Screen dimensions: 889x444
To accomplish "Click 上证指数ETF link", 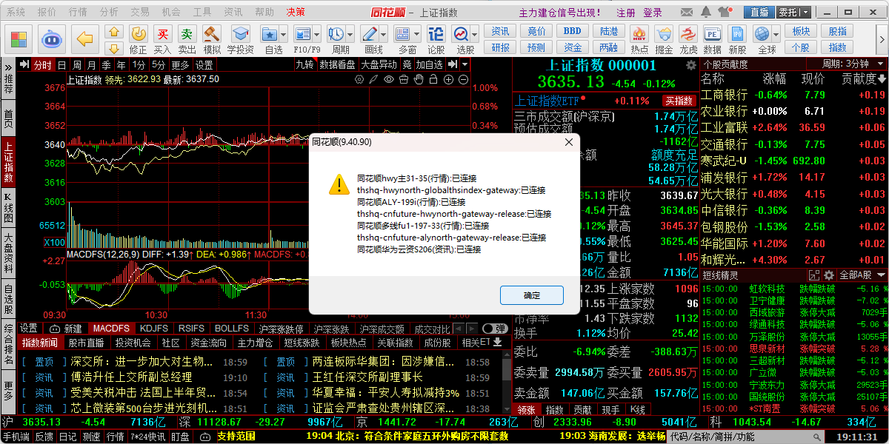I will 547,101.
